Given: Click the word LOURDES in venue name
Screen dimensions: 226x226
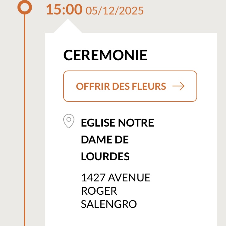Looking at the screenshot, I should [105, 157].
